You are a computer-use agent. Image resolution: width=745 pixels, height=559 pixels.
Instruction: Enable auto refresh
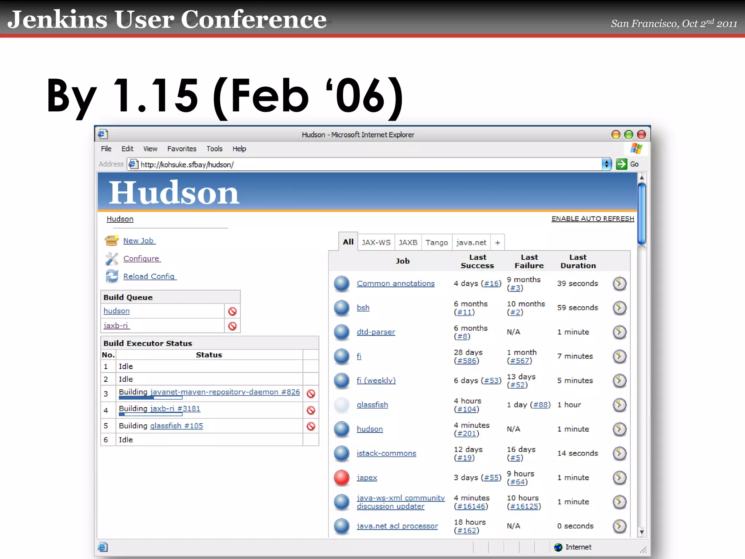(x=593, y=219)
